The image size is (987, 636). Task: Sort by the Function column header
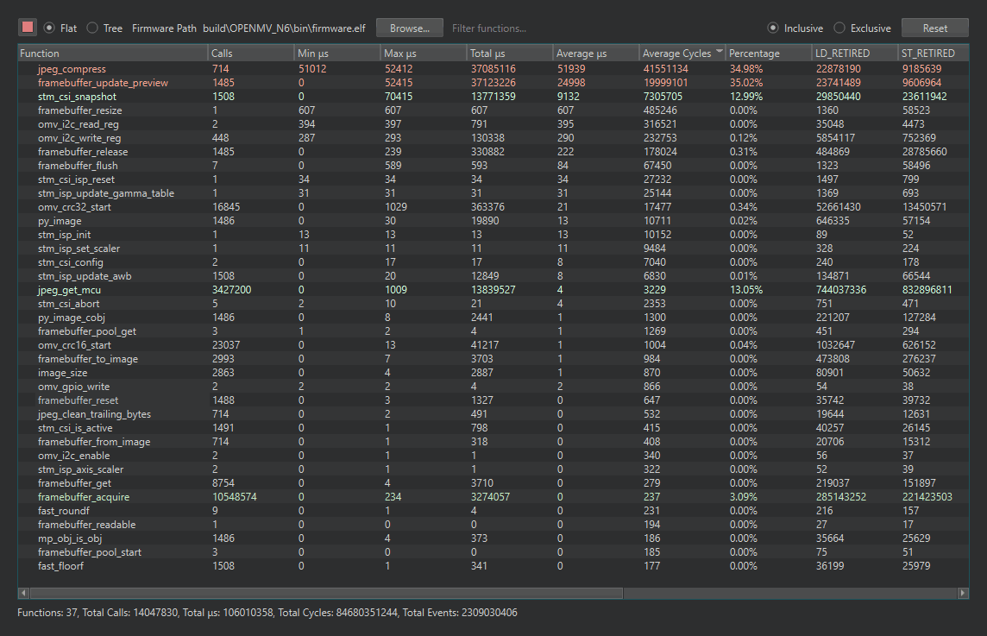click(x=113, y=54)
